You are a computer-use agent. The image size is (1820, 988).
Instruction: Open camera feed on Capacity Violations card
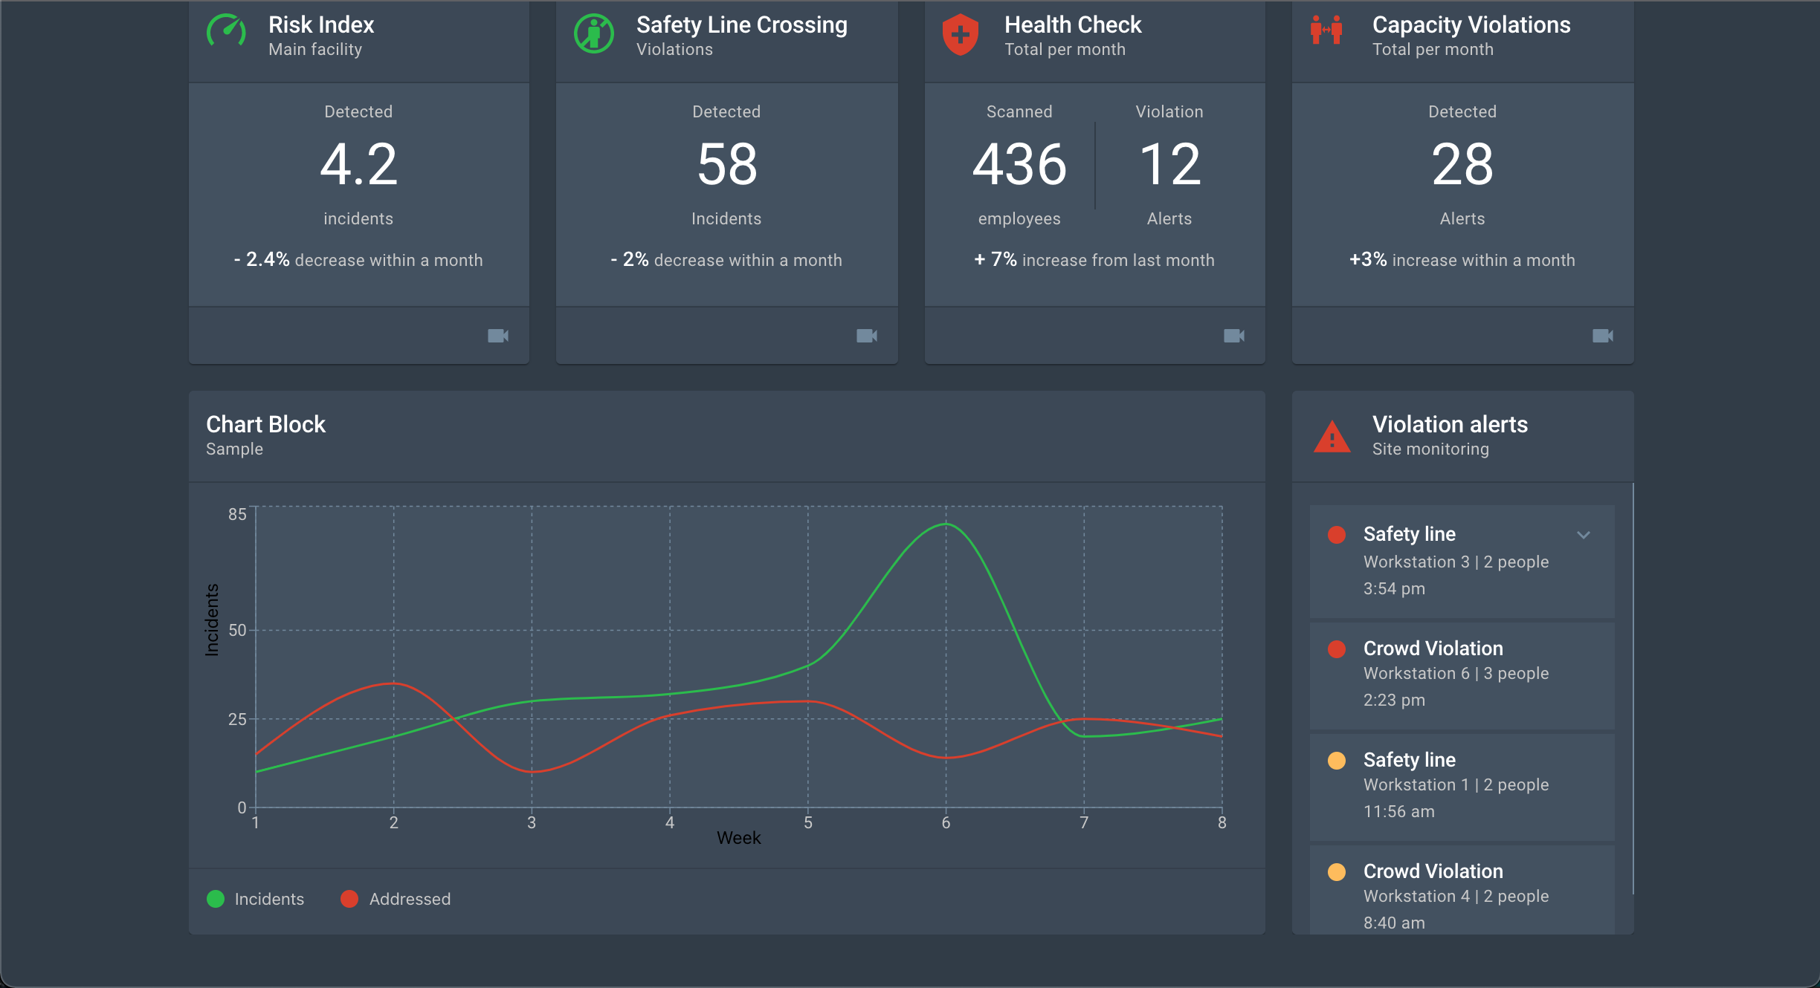(x=1603, y=336)
